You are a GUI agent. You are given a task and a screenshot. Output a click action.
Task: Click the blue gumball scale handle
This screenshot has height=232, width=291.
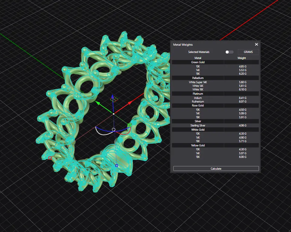pos(116,165)
